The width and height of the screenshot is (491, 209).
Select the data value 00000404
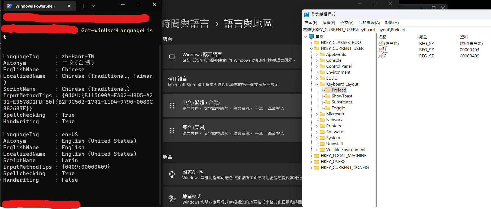[x=469, y=50]
